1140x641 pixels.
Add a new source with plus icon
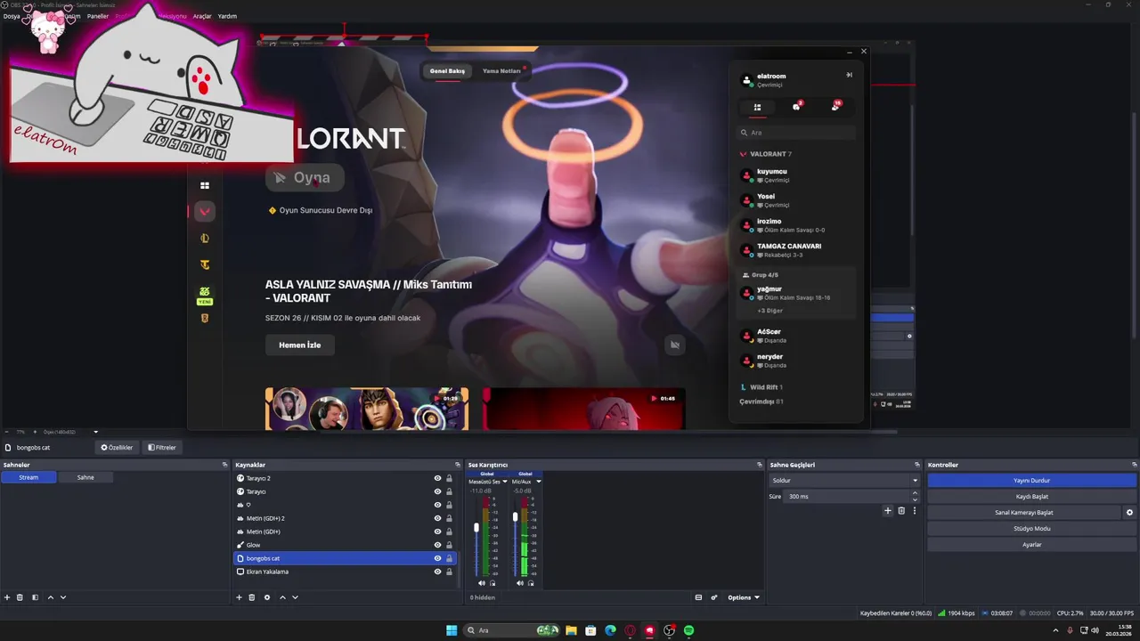coord(239,597)
